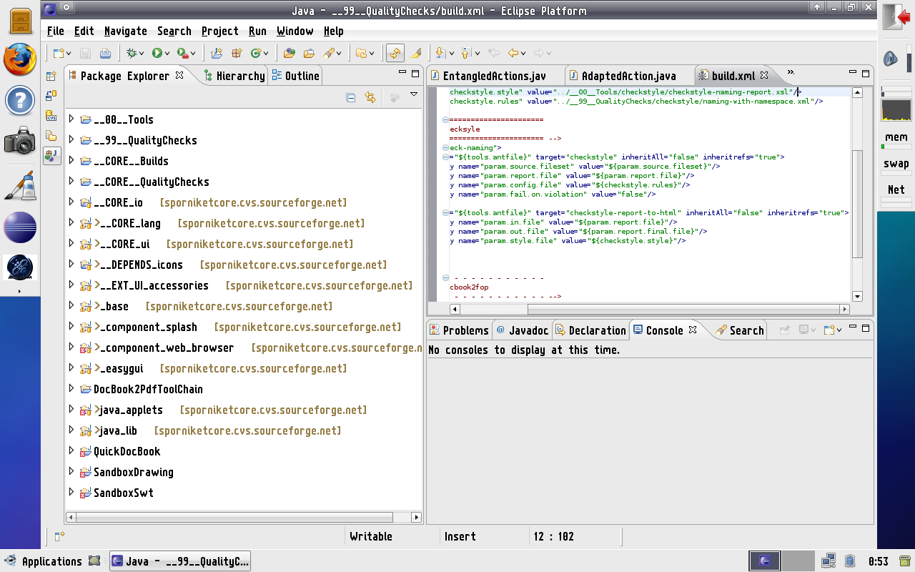Expand the DocBook2PdfToolChain project

(71, 389)
